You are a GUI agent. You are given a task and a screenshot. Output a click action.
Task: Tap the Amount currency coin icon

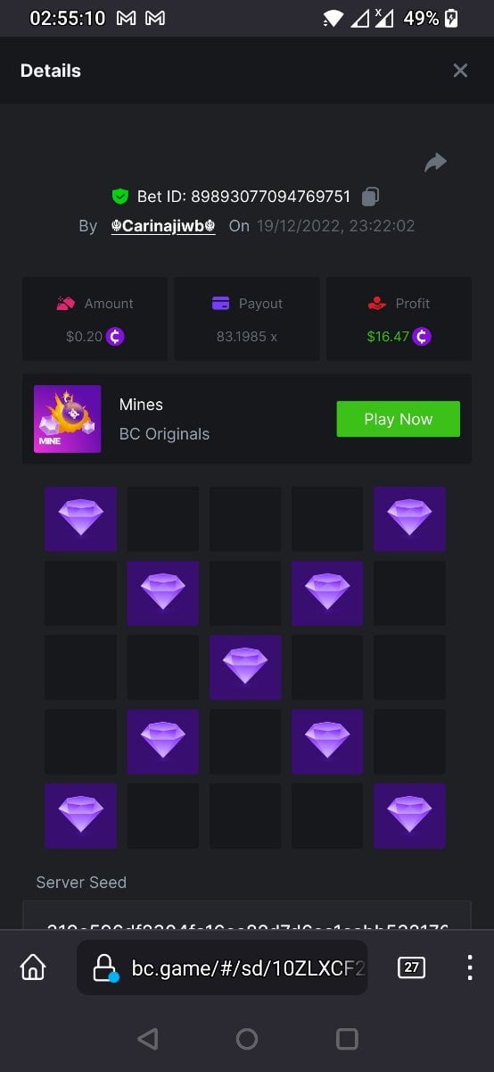(115, 337)
